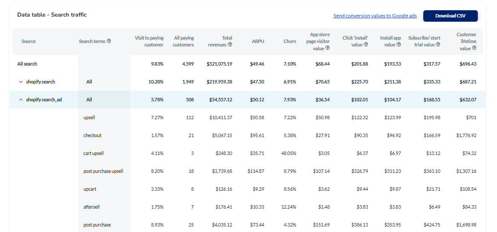Select the Churn column header

[290, 41]
